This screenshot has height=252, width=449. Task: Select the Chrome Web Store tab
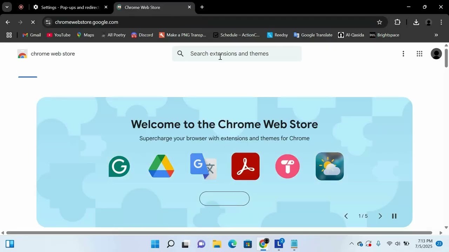point(154,7)
